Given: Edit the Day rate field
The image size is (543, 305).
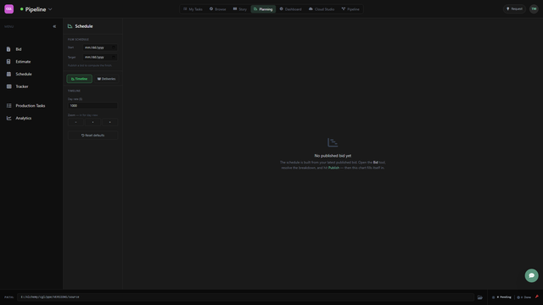Looking at the screenshot, I should coord(92,105).
